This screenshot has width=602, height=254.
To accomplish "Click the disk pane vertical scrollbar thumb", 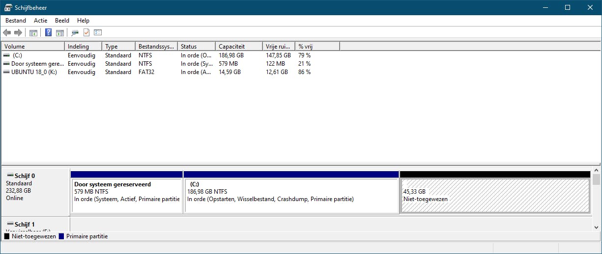I will coord(596,179).
